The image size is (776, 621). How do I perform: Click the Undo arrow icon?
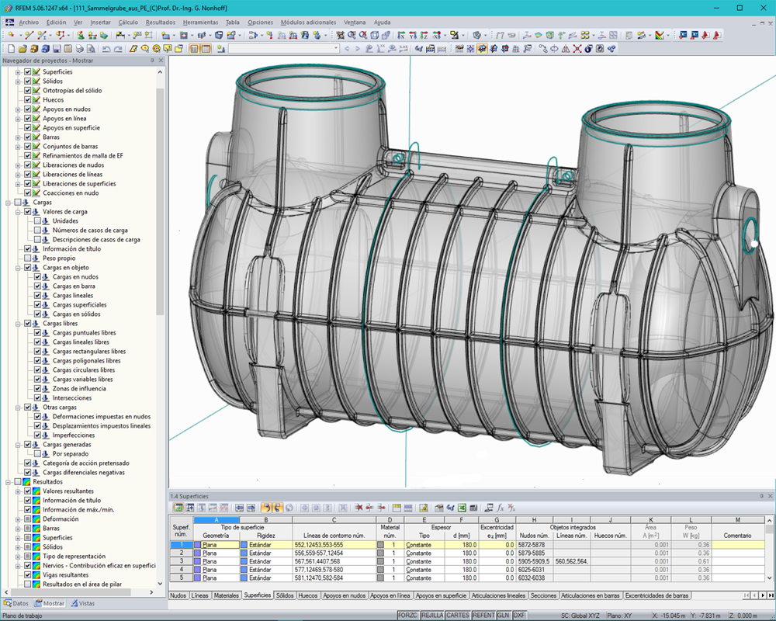106,48
